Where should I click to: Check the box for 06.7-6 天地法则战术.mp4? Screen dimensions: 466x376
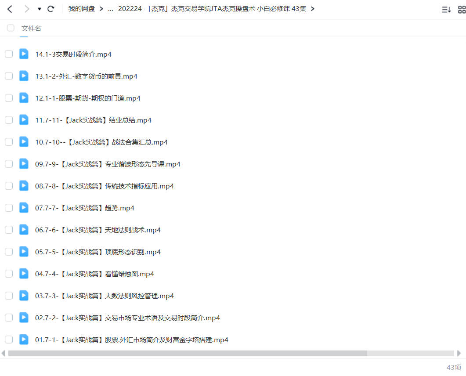9,230
